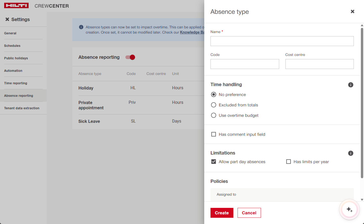The height and width of the screenshot is (224, 364).
Task: Click the Hours unit for Holiday
Action: tap(178, 88)
